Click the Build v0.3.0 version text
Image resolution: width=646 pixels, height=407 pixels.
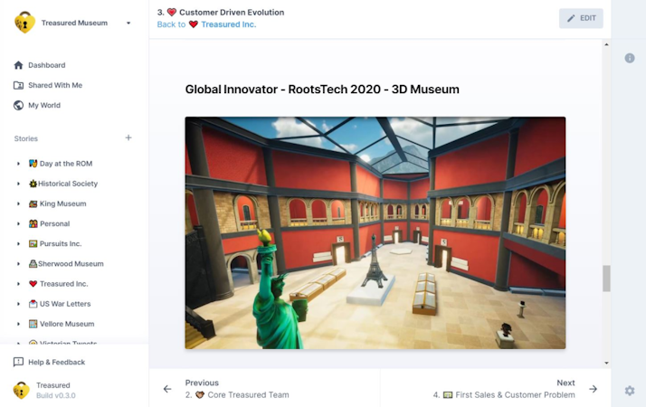[x=55, y=395]
